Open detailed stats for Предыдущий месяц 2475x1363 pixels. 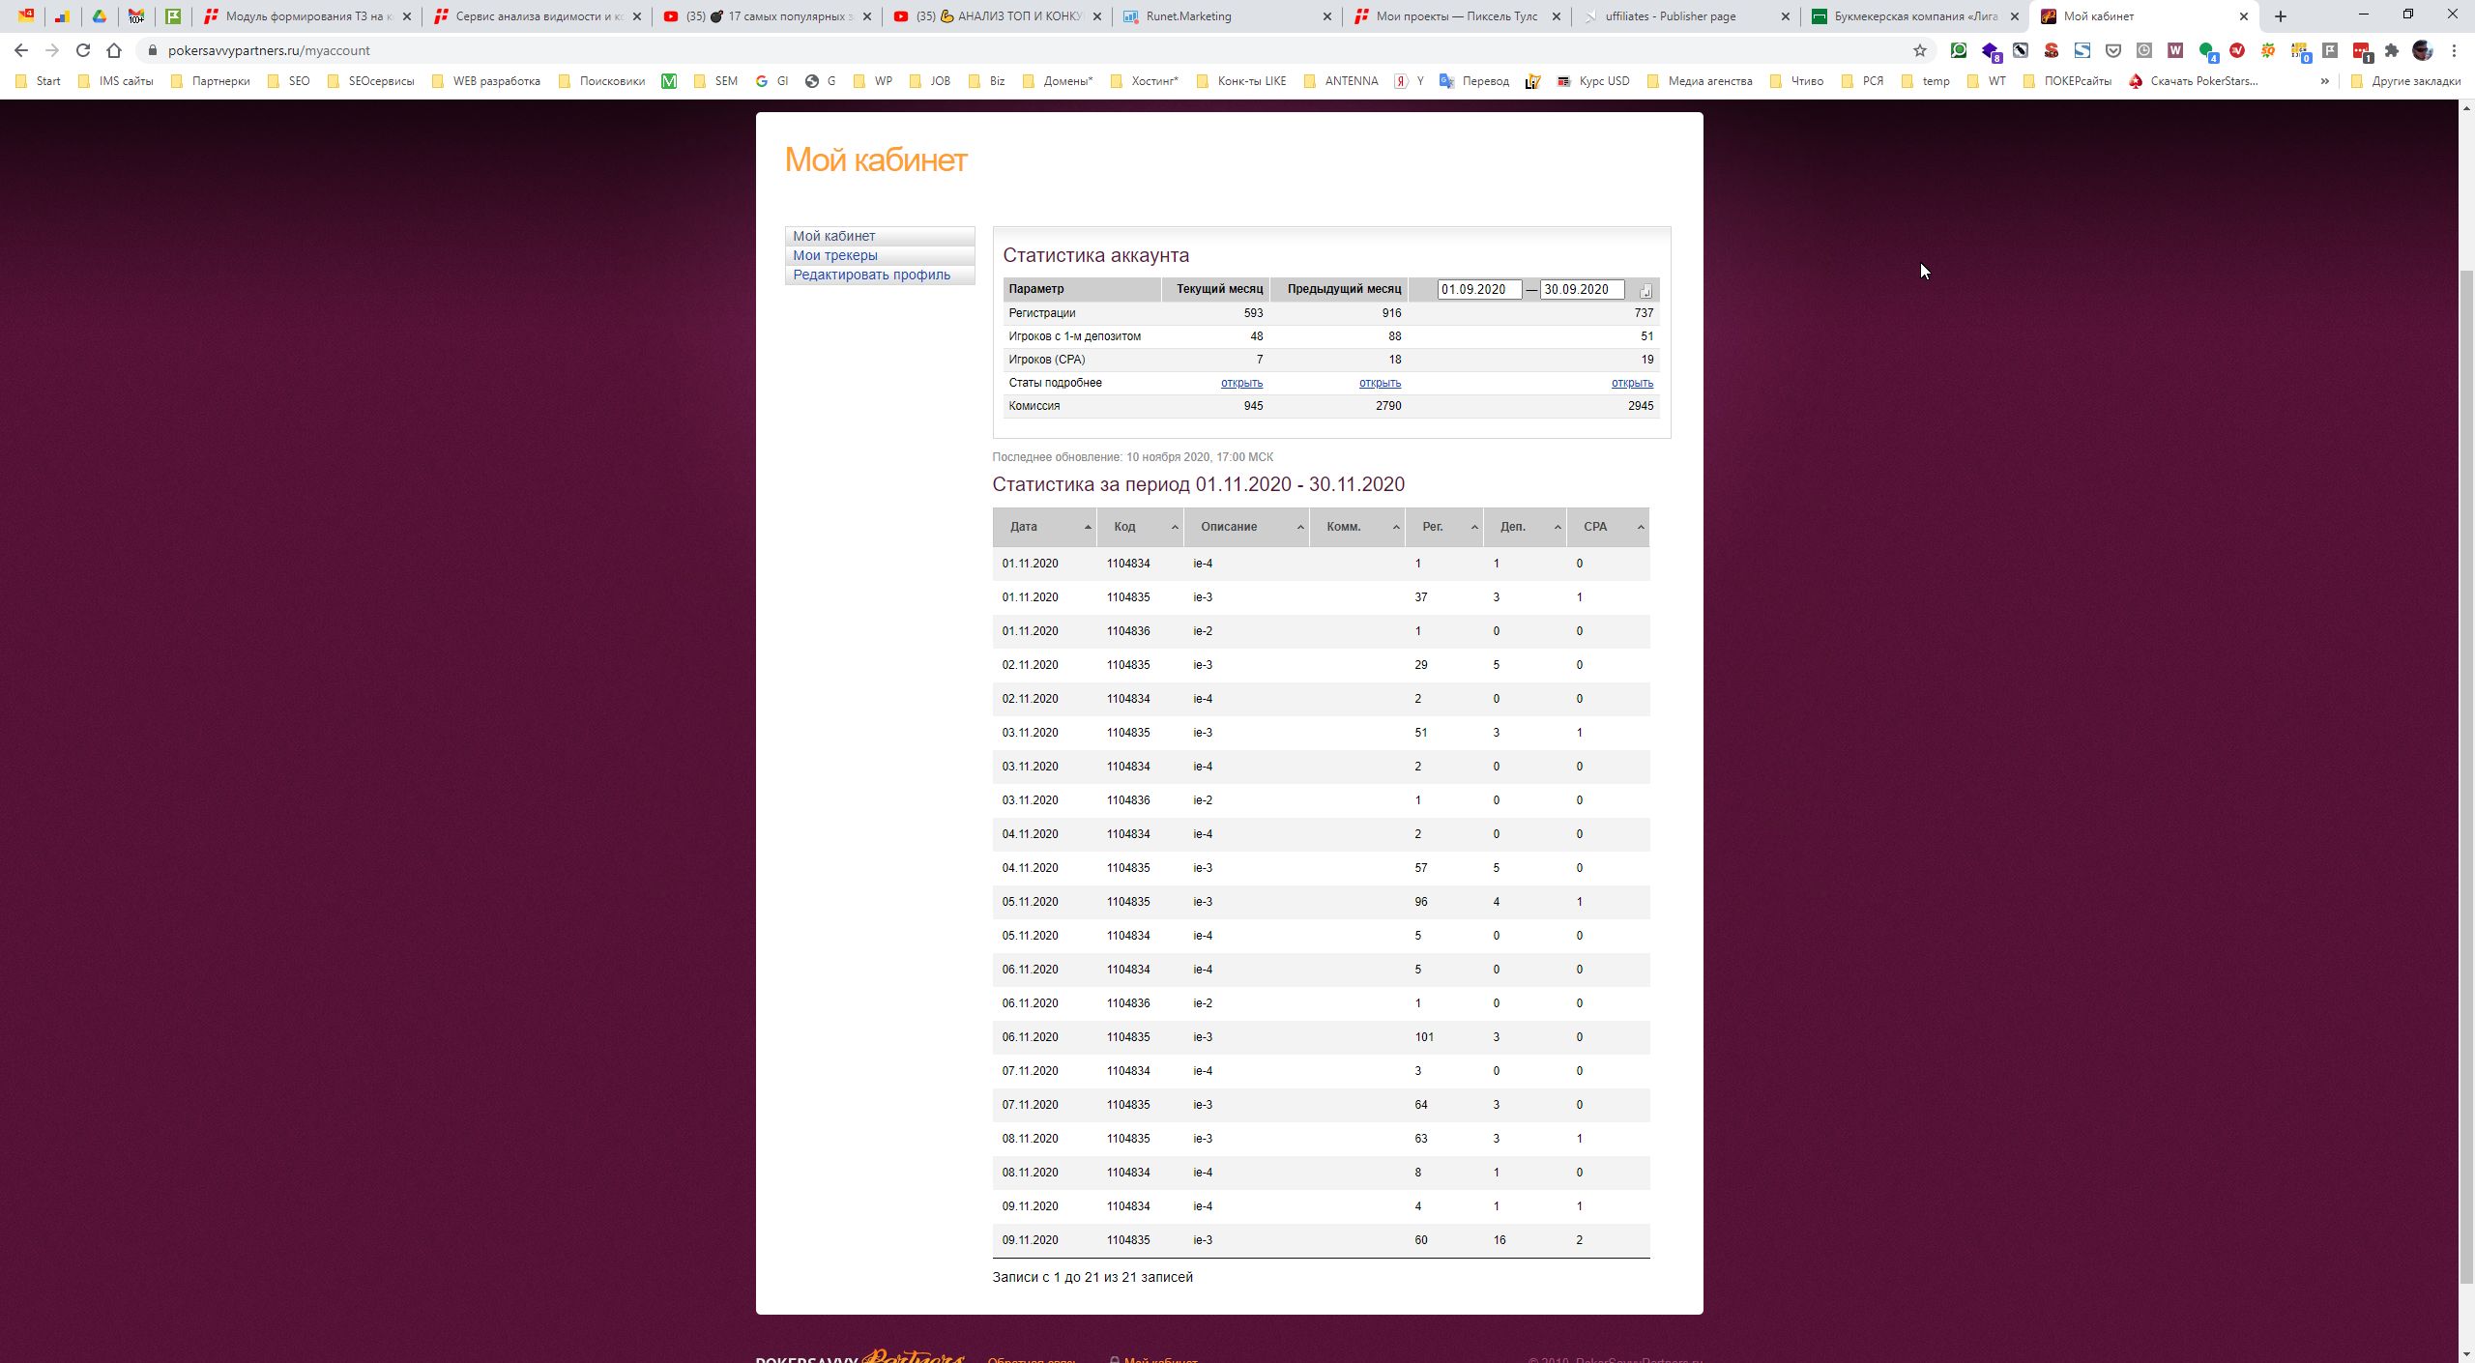(1380, 383)
